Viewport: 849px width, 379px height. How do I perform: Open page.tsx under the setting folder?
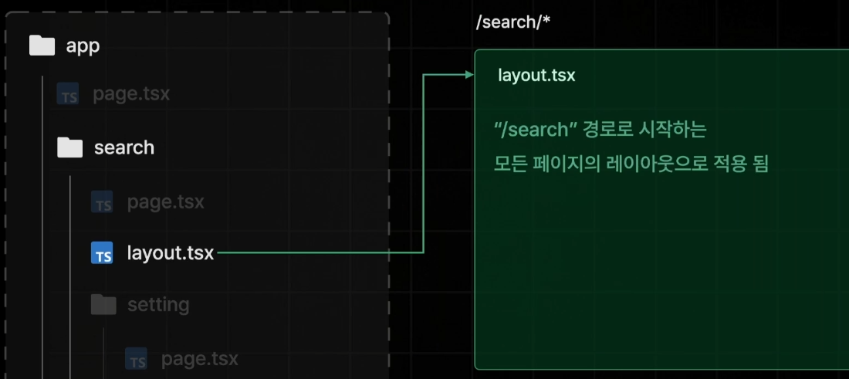[x=200, y=358]
